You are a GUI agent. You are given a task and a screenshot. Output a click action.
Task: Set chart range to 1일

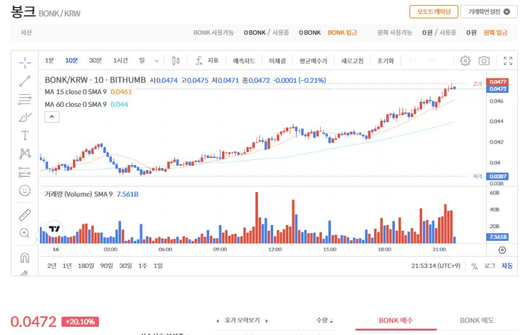point(158,266)
